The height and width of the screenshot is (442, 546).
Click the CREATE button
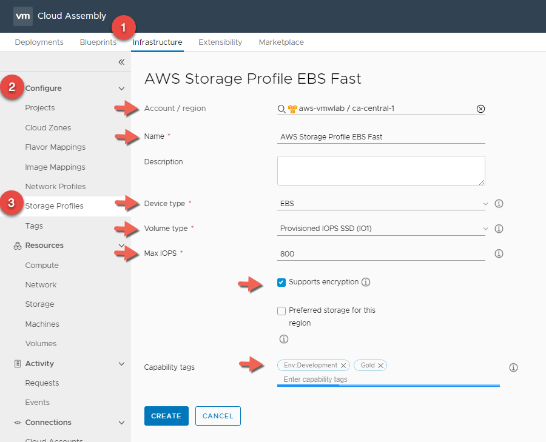coord(166,416)
